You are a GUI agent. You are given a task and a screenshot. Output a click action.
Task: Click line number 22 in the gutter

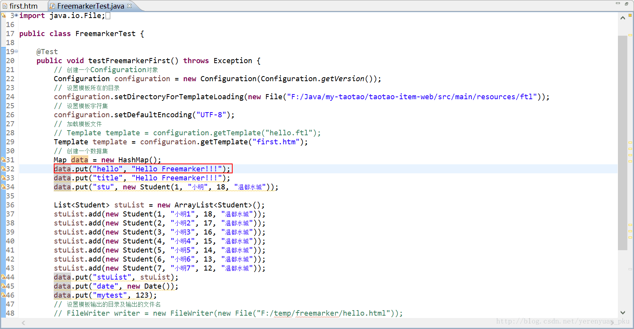click(10, 79)
